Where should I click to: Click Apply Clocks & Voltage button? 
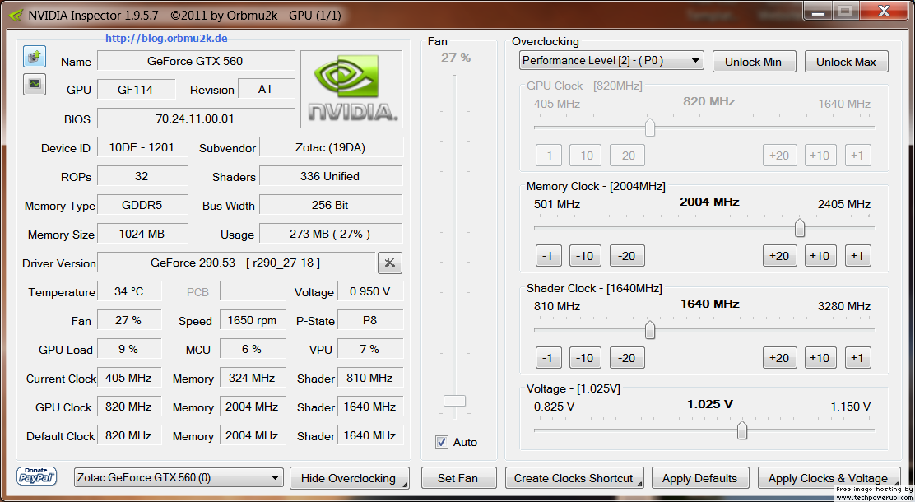click(x=829, y=478)
